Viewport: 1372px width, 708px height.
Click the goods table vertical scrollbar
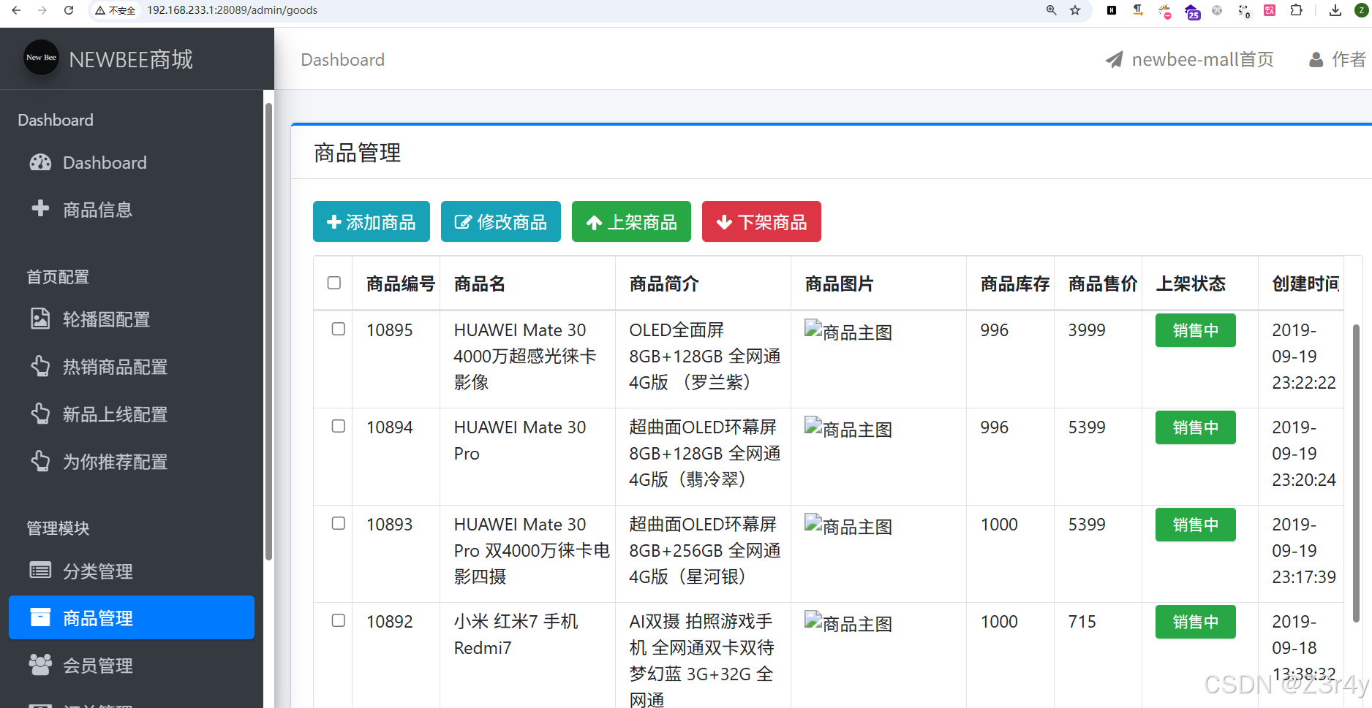1355,473
